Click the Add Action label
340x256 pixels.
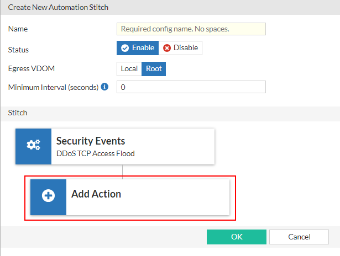coord(96,194)
